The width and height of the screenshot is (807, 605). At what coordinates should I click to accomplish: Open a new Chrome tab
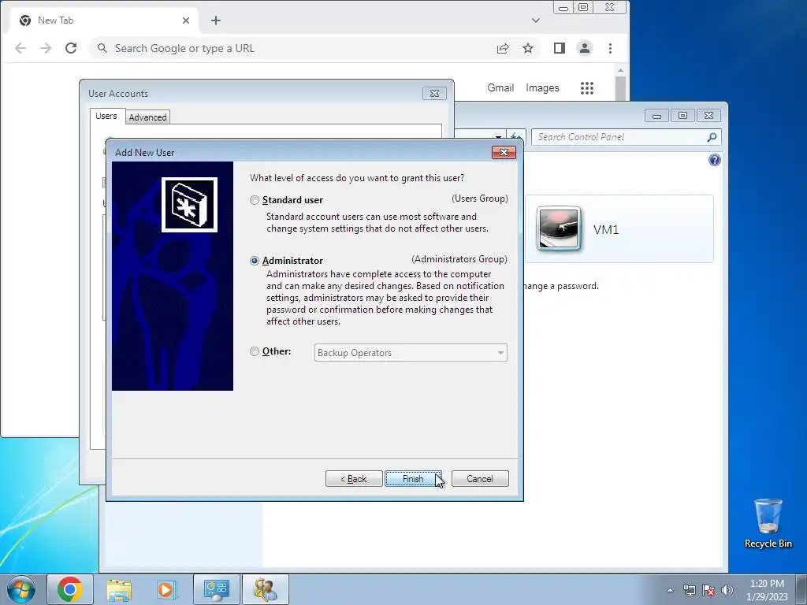coord(216,20)
